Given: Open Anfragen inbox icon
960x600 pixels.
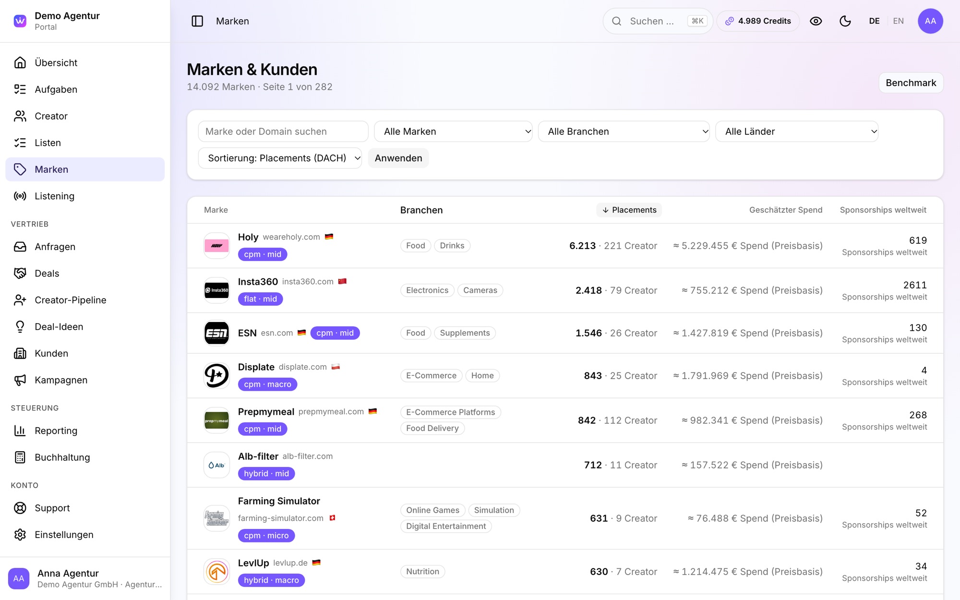Looking at the screenshot, I should tap(20, 246).
